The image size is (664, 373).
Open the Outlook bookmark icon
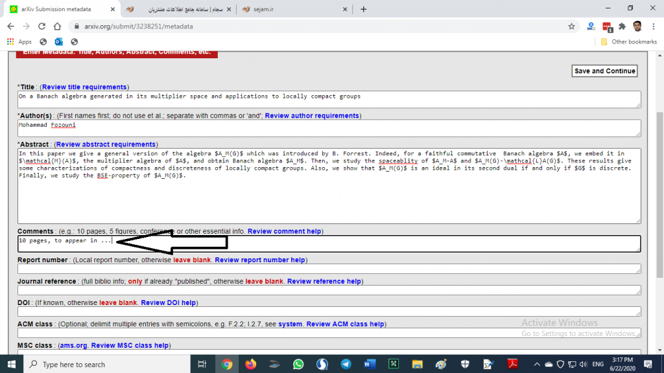pyautogui.click(x=58, y=42)
